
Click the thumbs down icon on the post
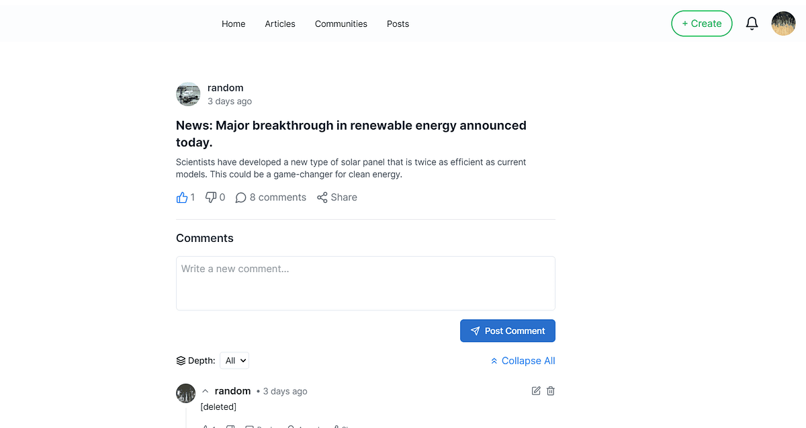212,197
